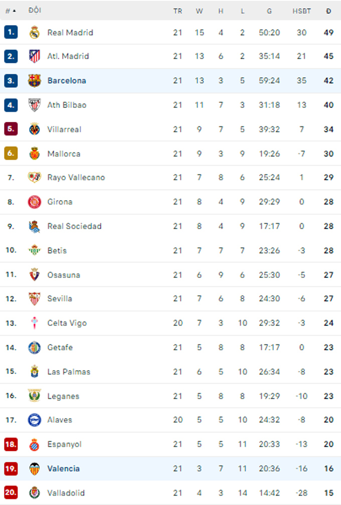Screen dimensions: 341x505
Task: Open the Valladolid team link
Action: pyautogui.click(x=66, y=493)
